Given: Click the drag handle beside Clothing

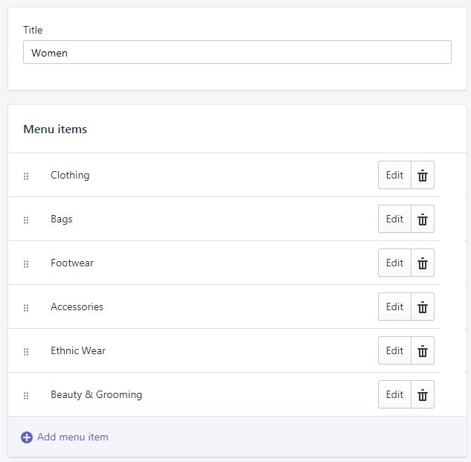Looking at the screenshot, I should coord(26,176).
